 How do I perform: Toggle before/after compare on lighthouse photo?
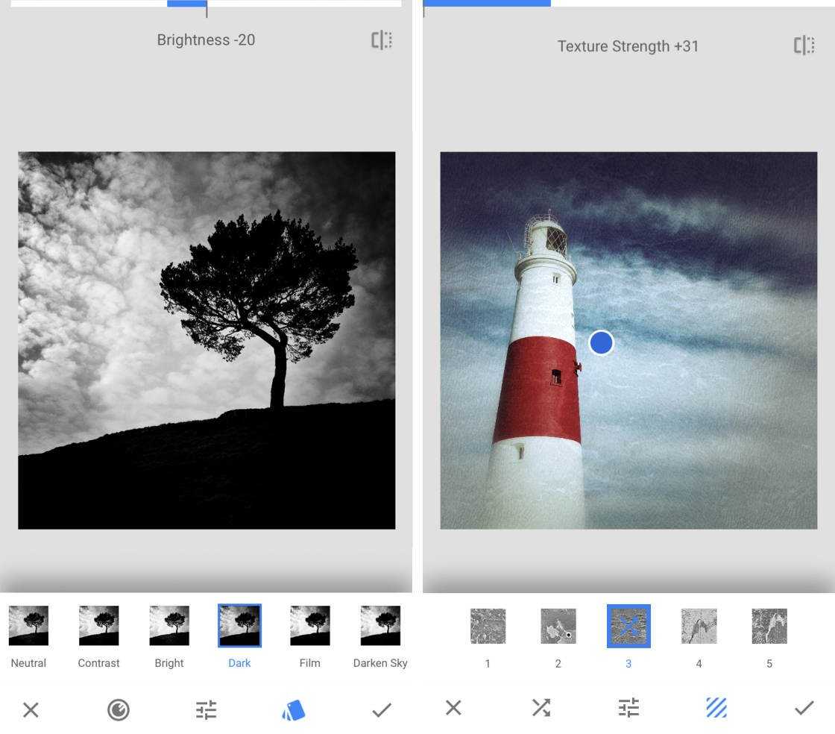pos(804,46)
